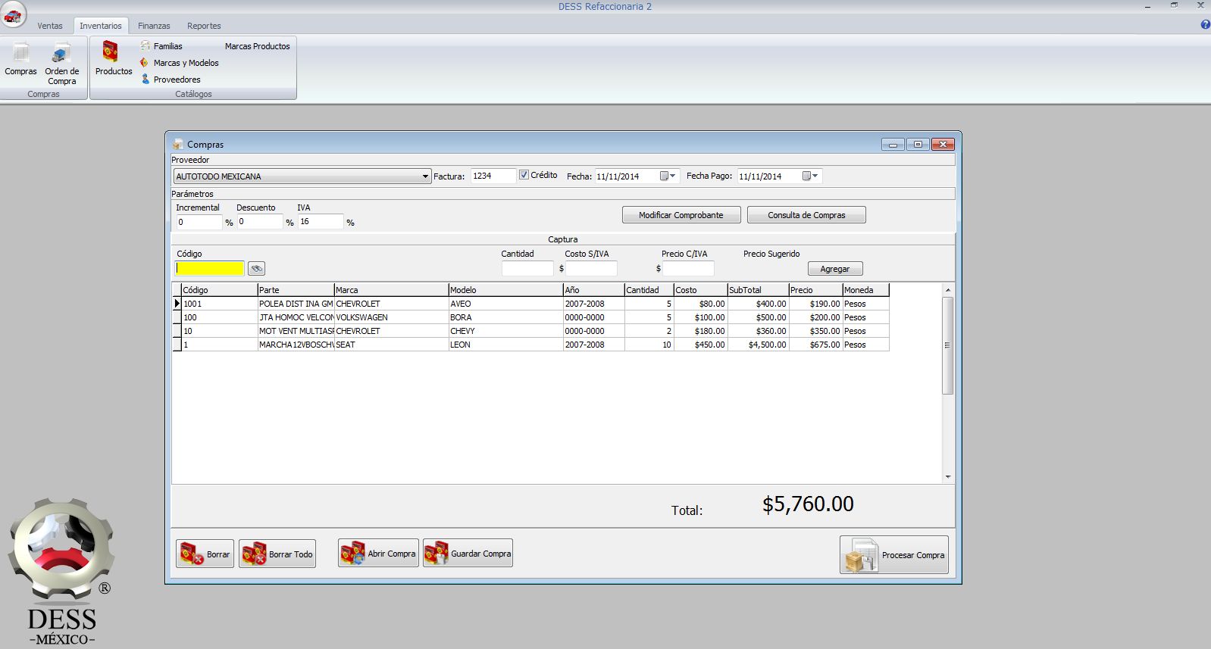
Task: Click the Código column header
Action: tap(220, 290)
